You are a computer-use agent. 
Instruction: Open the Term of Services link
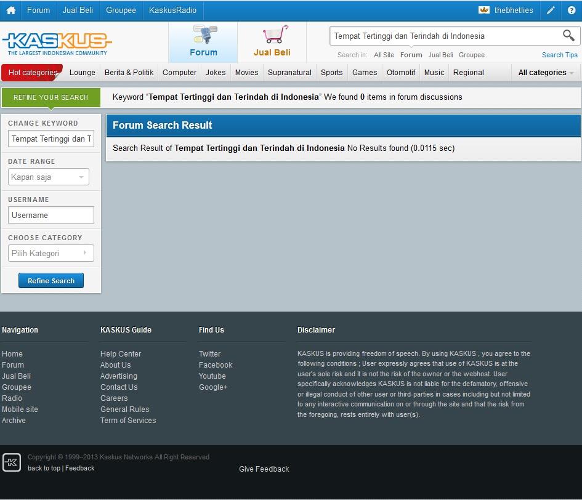[128, 420]
